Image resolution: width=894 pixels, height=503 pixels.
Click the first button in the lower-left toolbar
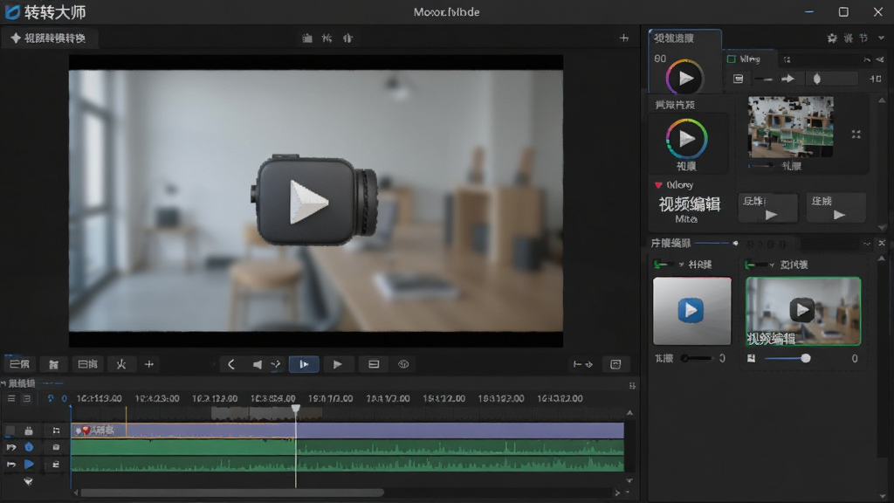coord(19,364)
